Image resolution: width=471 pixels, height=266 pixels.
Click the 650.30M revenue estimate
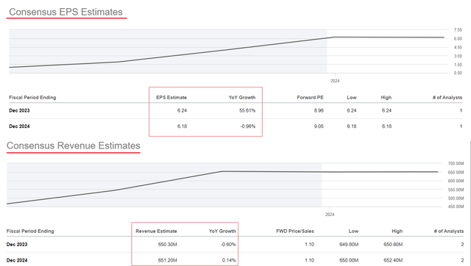coord(167,245)
